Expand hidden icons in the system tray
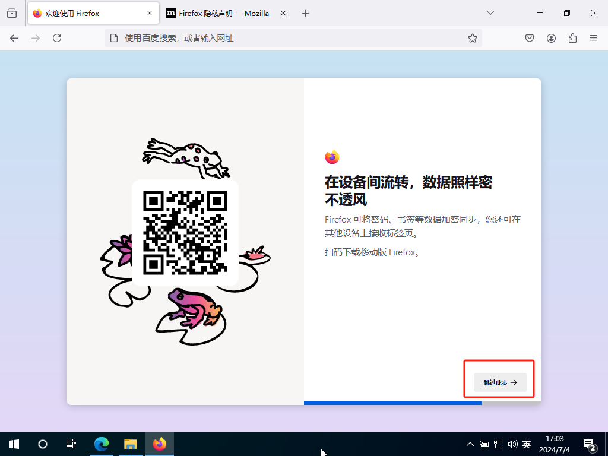 click(x=469, y=444)
